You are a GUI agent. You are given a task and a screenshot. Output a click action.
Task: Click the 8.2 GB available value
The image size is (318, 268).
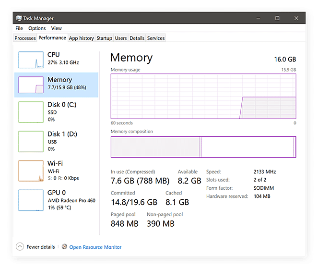pyautogui.click(x=189, y=181)
